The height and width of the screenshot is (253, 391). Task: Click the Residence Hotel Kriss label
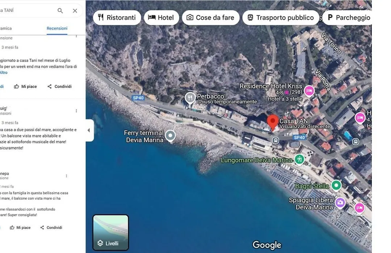point(271,86)
